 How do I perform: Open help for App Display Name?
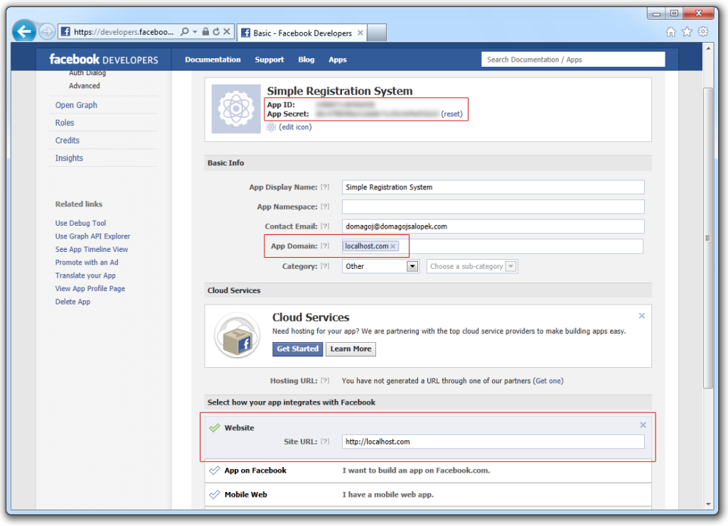325,187
